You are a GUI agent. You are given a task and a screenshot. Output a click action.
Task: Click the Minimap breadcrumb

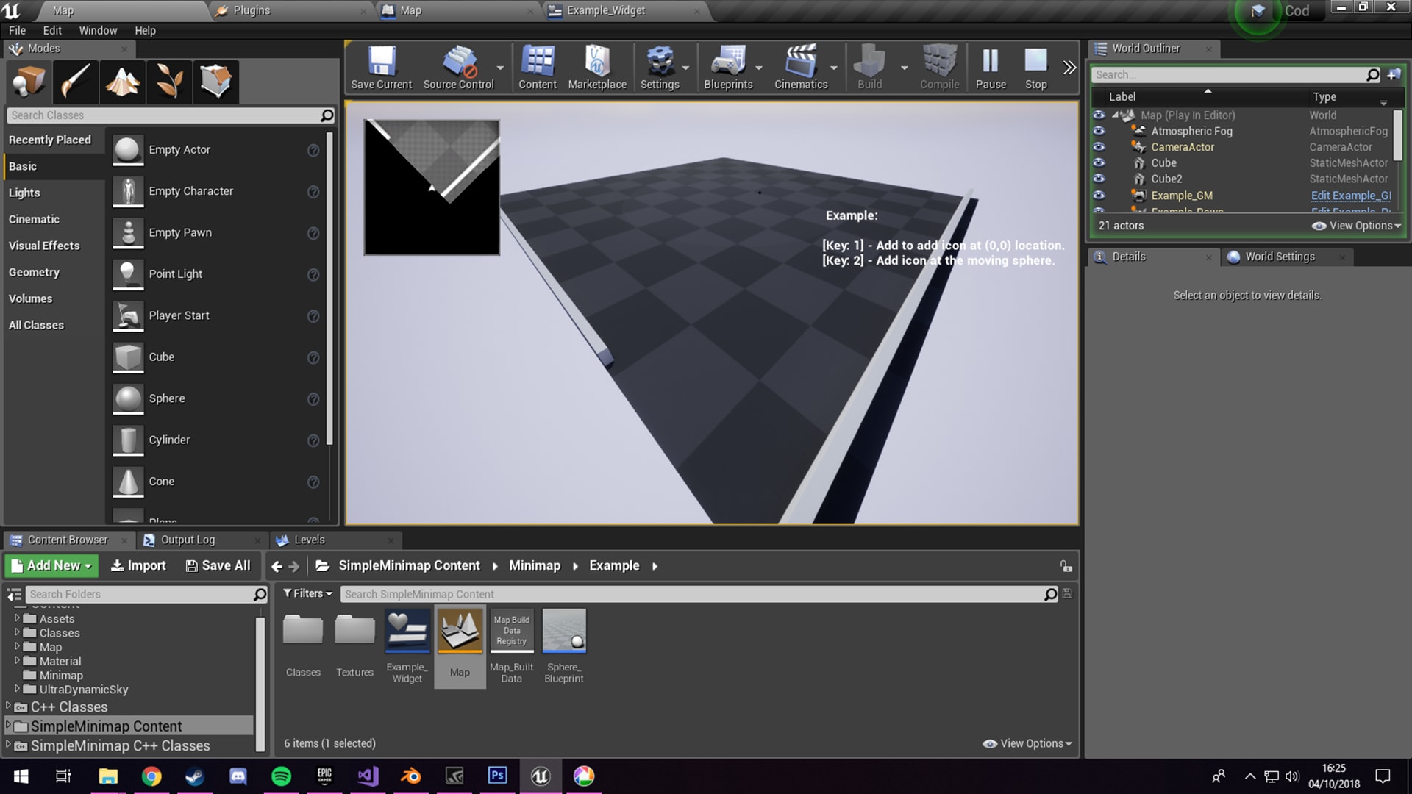coord(535,566)
